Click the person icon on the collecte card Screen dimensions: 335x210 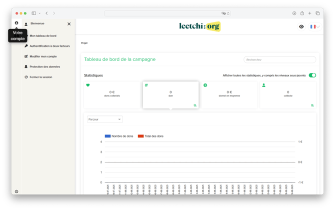[263, 85]
